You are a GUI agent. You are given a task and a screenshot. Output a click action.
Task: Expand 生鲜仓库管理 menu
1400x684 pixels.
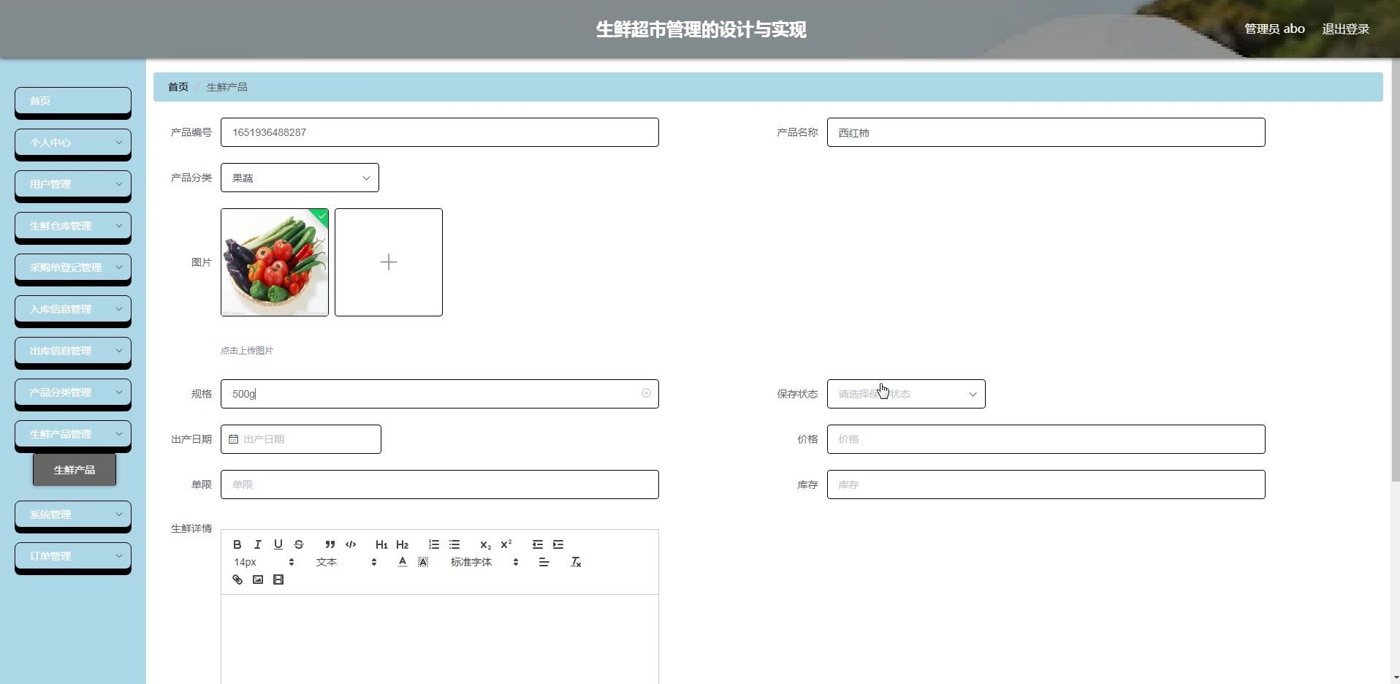point(73,226)
